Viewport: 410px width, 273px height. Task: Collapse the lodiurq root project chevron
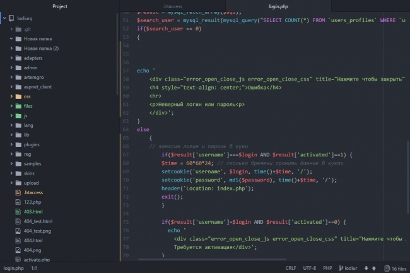tap(4, 19)
